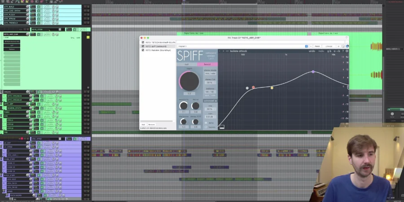Click the GTR_TREMOLO track name

(11, 23)
